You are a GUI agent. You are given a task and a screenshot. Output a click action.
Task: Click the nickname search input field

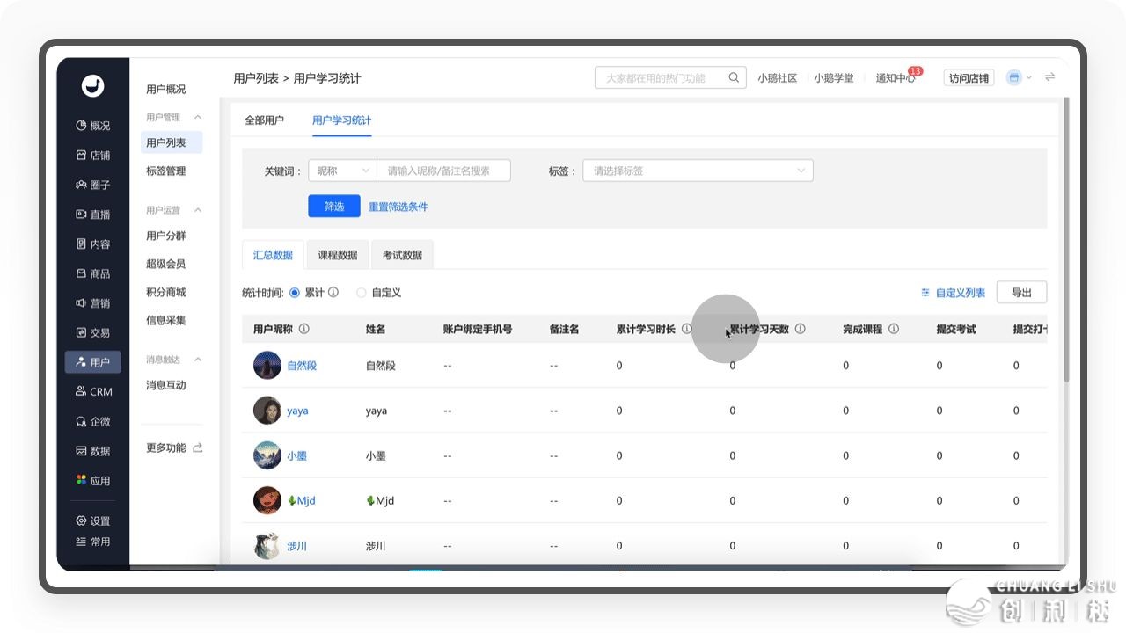click(x=443, y=171)
